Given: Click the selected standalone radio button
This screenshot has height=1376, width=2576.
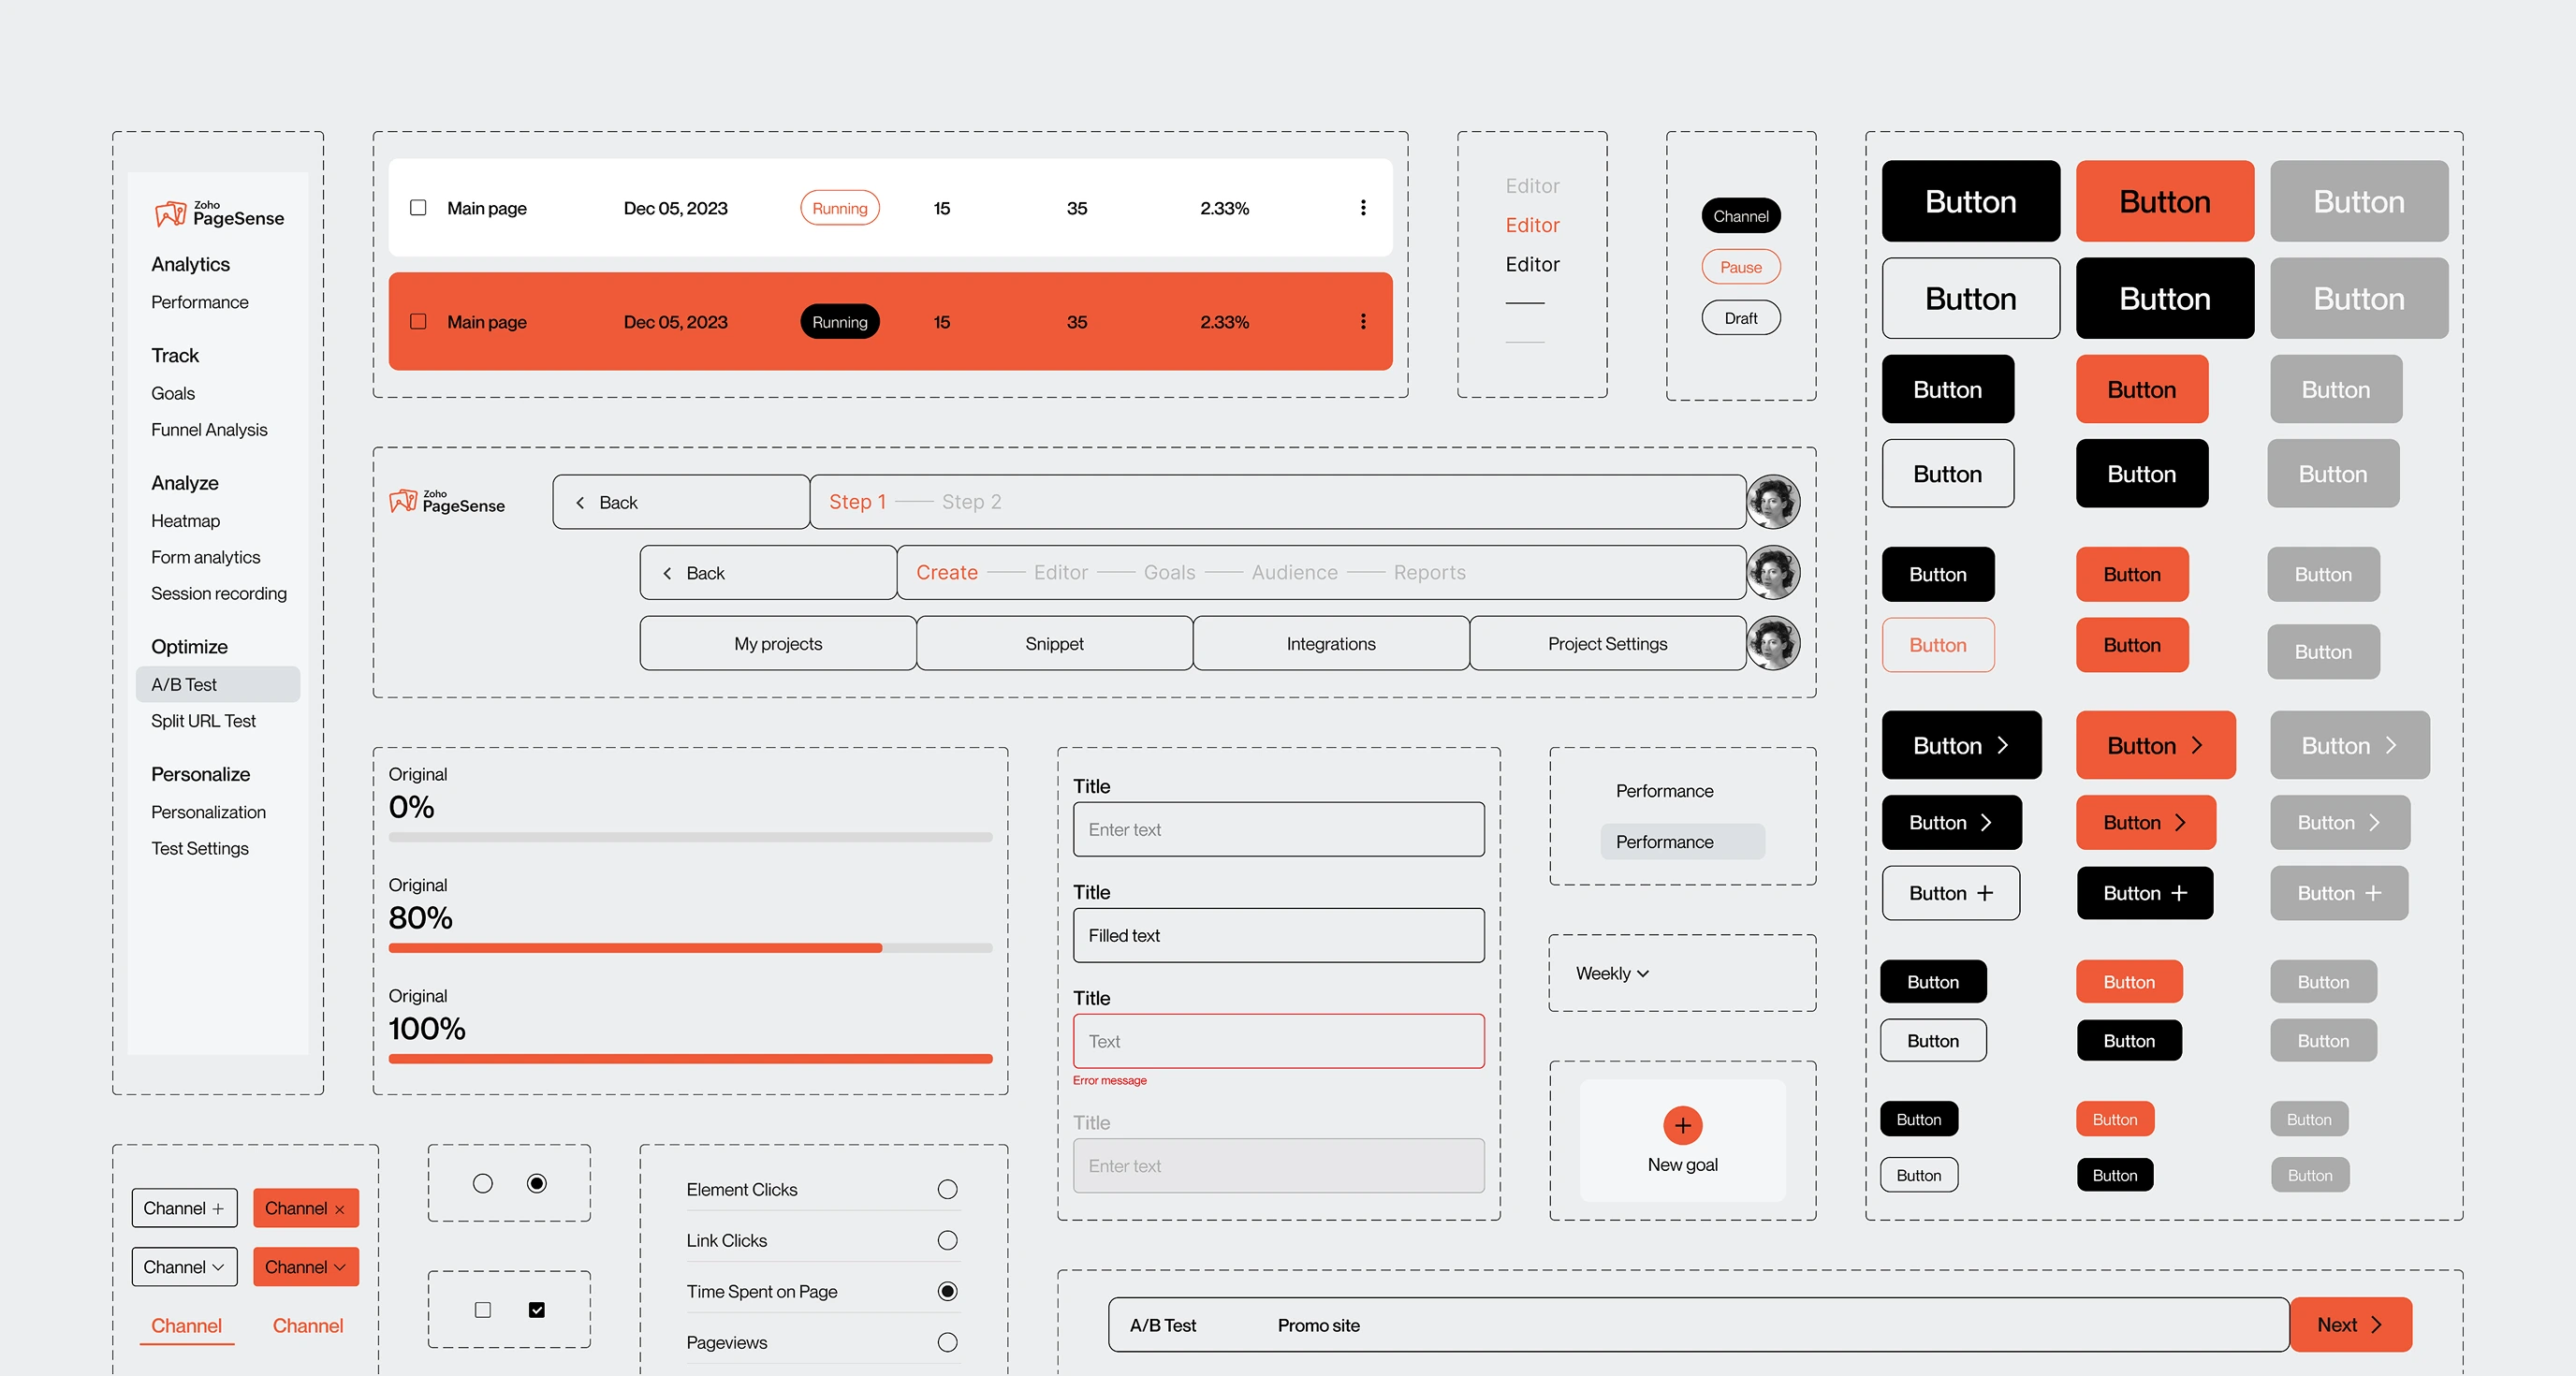Looking at the screenshot, I should coord(537,1184).
